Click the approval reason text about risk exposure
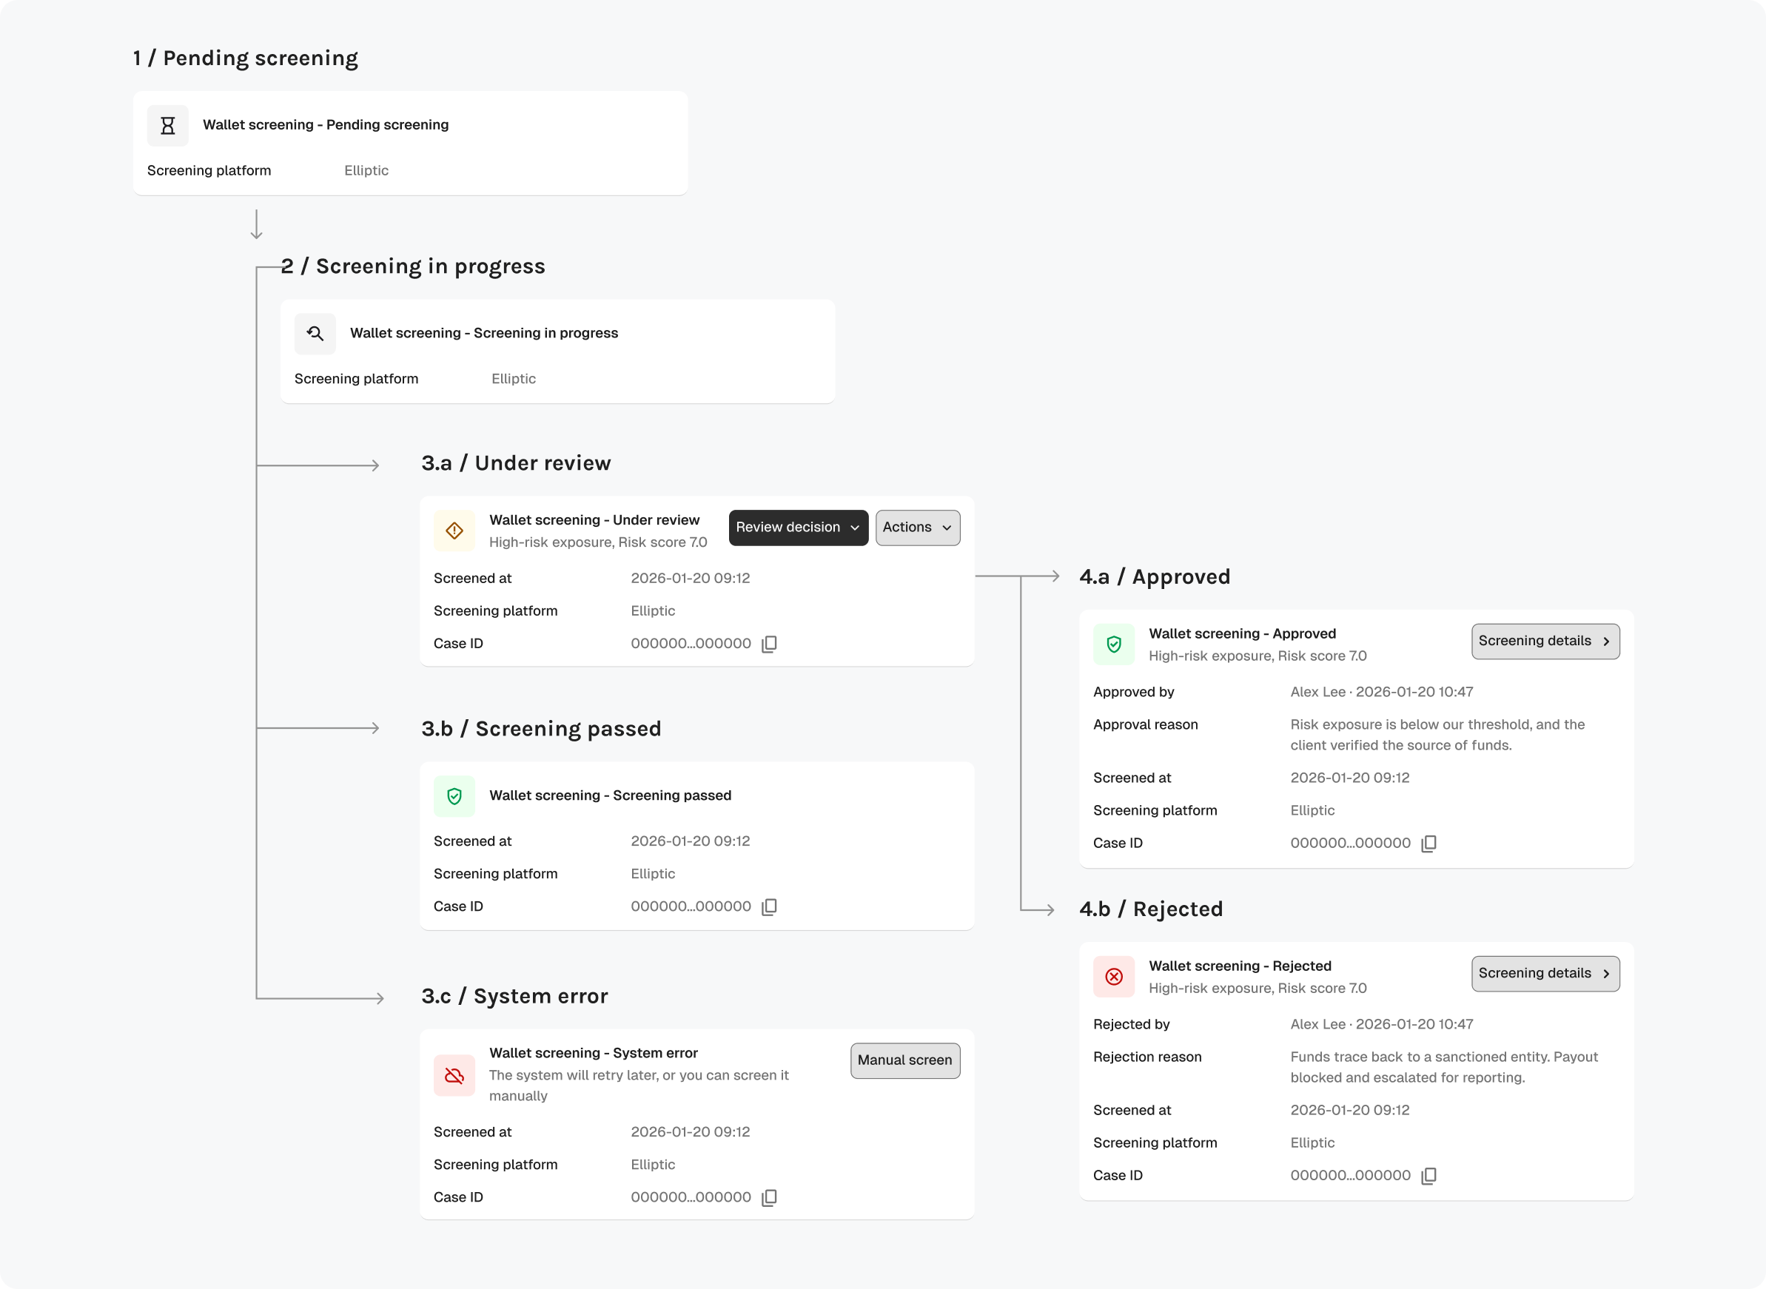 [x=1437, y=735]
